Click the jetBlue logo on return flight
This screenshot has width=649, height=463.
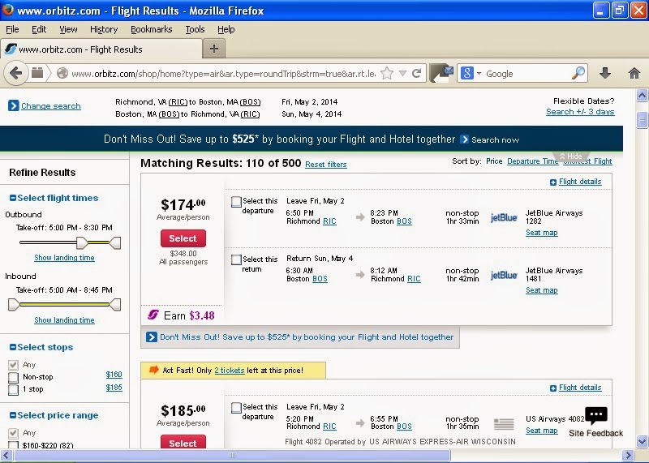click(504, 275)
